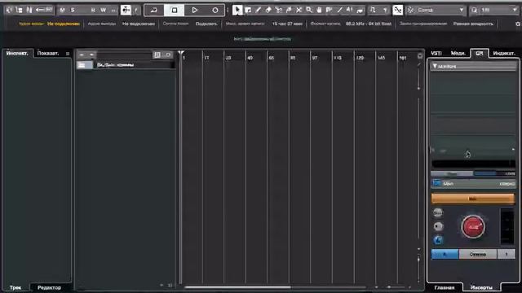Click the gray Dim button in Control Room
522x293 pixels.
tap(438, 212)
